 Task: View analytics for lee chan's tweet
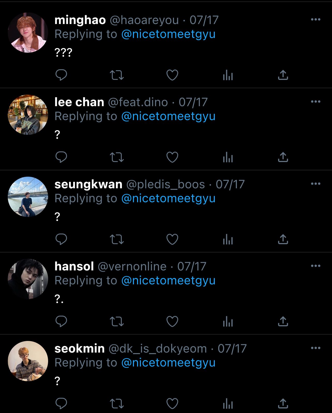[228, 157]
